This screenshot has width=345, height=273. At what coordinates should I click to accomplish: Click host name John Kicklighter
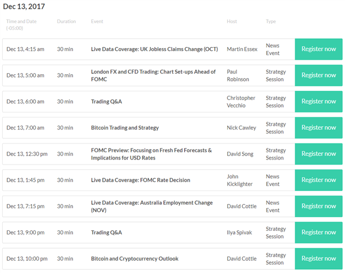point(239,180)
